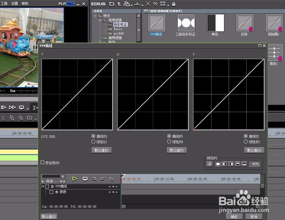Viewport: 285px width, 220px height.
Task: Select the 色彩校正 folder in tree
Action: [x=120, y=25]
